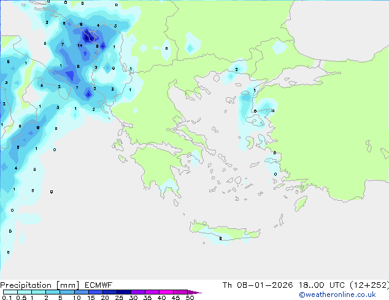
Task: Pick the purple swatch between 30 and 35
Action: pyautogui.click(x=138, y=292)
